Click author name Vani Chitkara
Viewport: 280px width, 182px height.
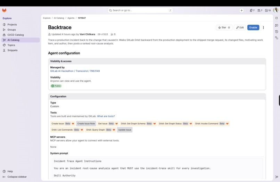87,34
